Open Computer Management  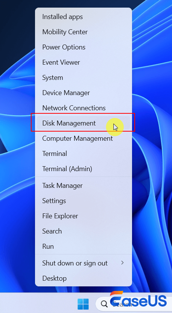coord(83,138)
